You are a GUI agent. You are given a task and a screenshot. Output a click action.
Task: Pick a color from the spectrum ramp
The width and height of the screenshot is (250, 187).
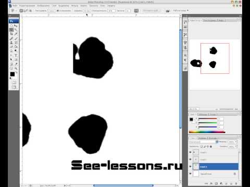tap(207, 132)
